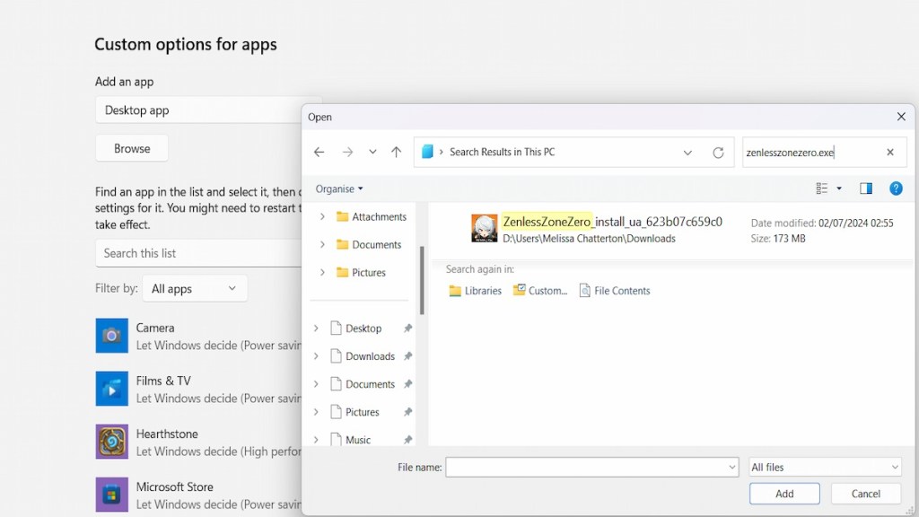Toggle the preview pane icon
Screen dimensions: 919x517
(x=866, y=188)
